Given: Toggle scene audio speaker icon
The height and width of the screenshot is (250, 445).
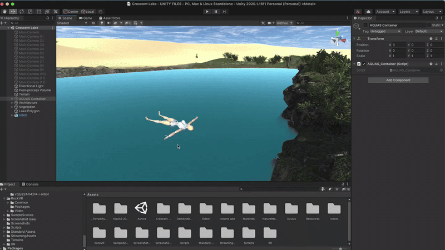Looking at the screenshot, I should (x=108, y=23).
